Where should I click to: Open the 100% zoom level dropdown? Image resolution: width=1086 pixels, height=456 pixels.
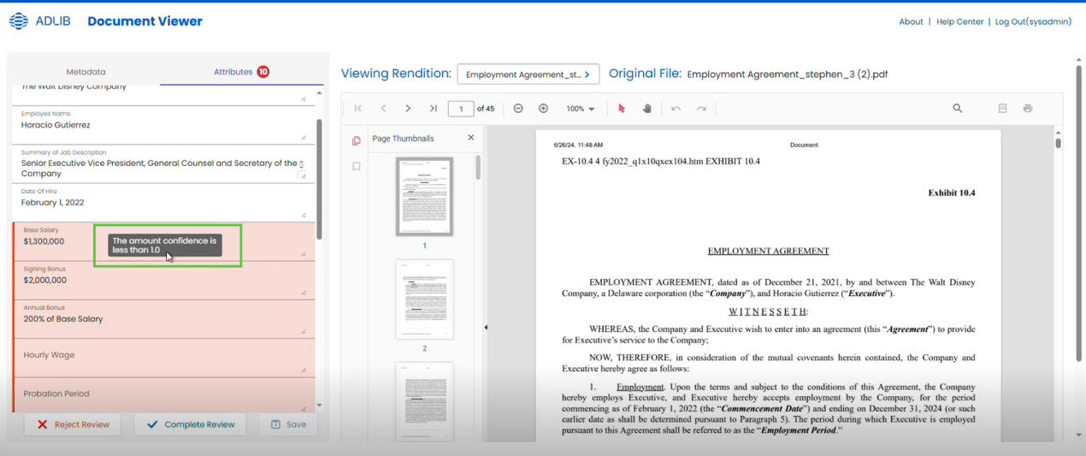(x=580, y=109)
